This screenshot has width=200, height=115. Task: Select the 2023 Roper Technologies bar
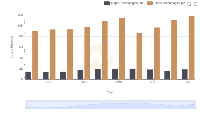184,74
